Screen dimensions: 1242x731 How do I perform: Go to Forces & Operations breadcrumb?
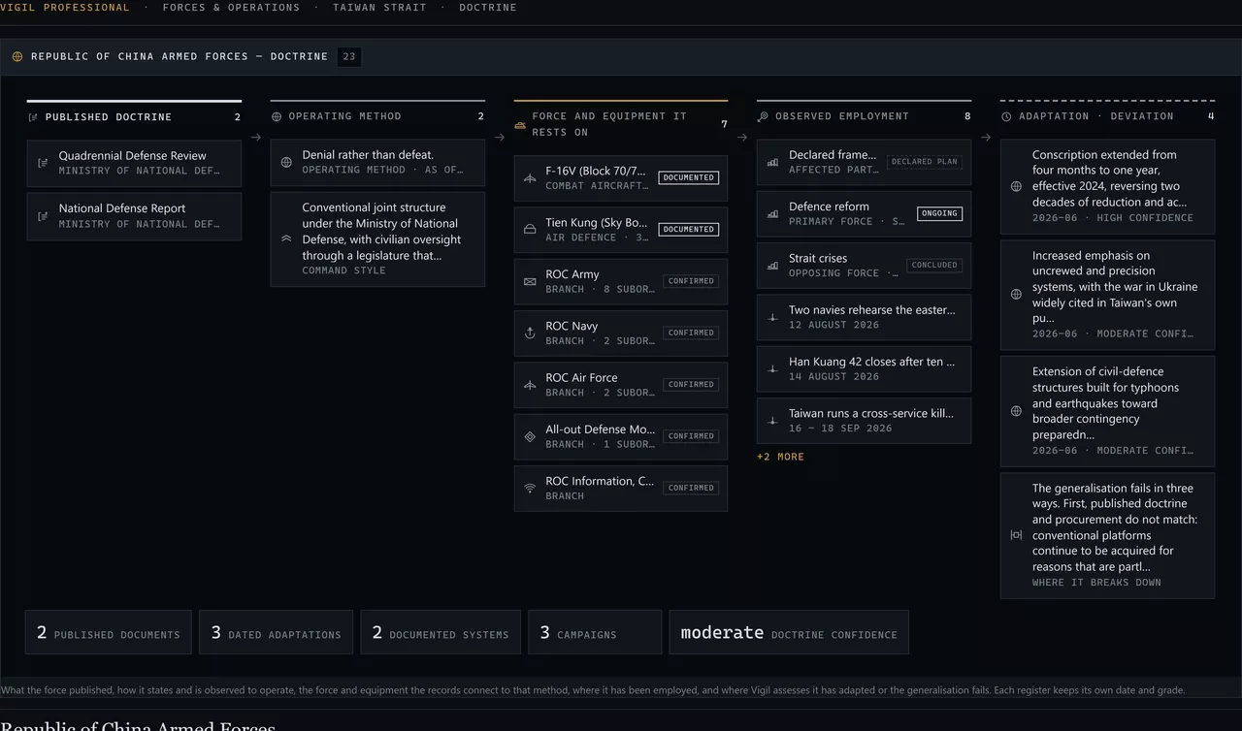coord(231,7)
